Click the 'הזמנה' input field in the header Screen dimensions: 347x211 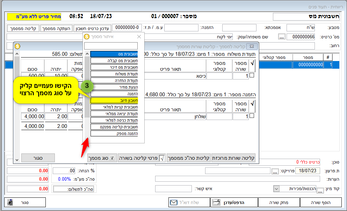pos(181,28)
